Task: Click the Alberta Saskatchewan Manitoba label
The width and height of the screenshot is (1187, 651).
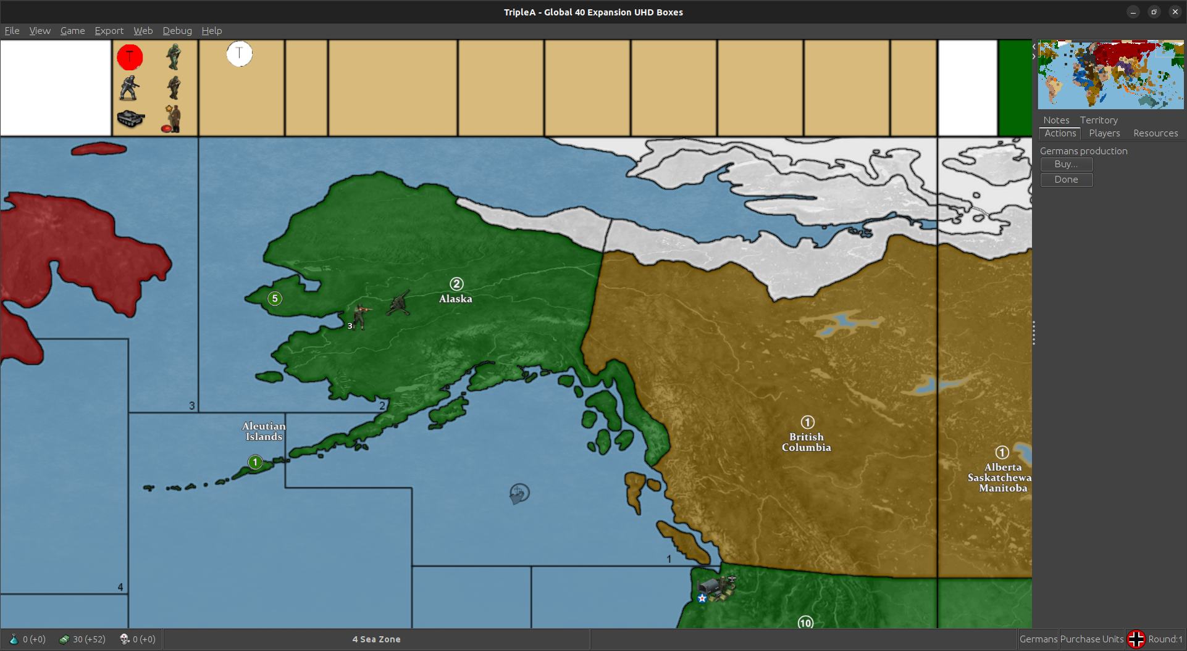Action: tap(999, 478)
